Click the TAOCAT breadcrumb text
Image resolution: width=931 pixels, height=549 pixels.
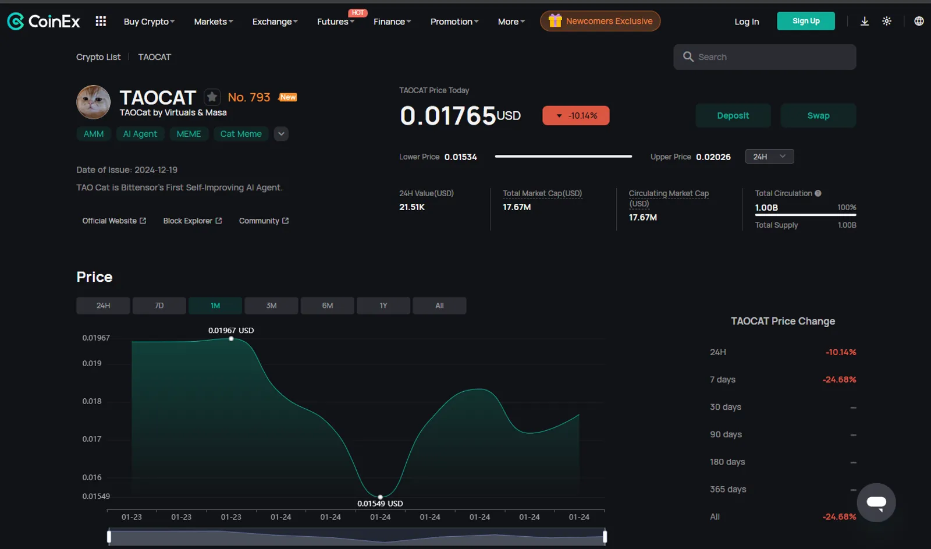coord(155,57)
